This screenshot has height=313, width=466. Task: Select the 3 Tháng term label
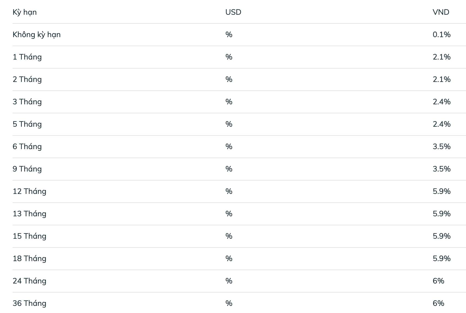coord(27,102)
